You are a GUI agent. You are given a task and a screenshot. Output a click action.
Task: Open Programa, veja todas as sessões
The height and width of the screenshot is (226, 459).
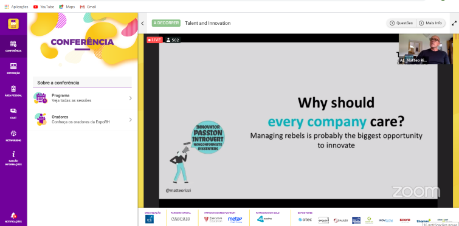click(82, 98)
